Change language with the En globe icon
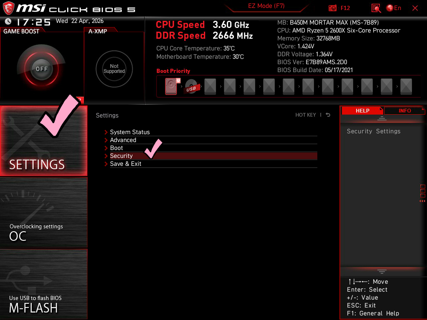 tap(394, 8)
